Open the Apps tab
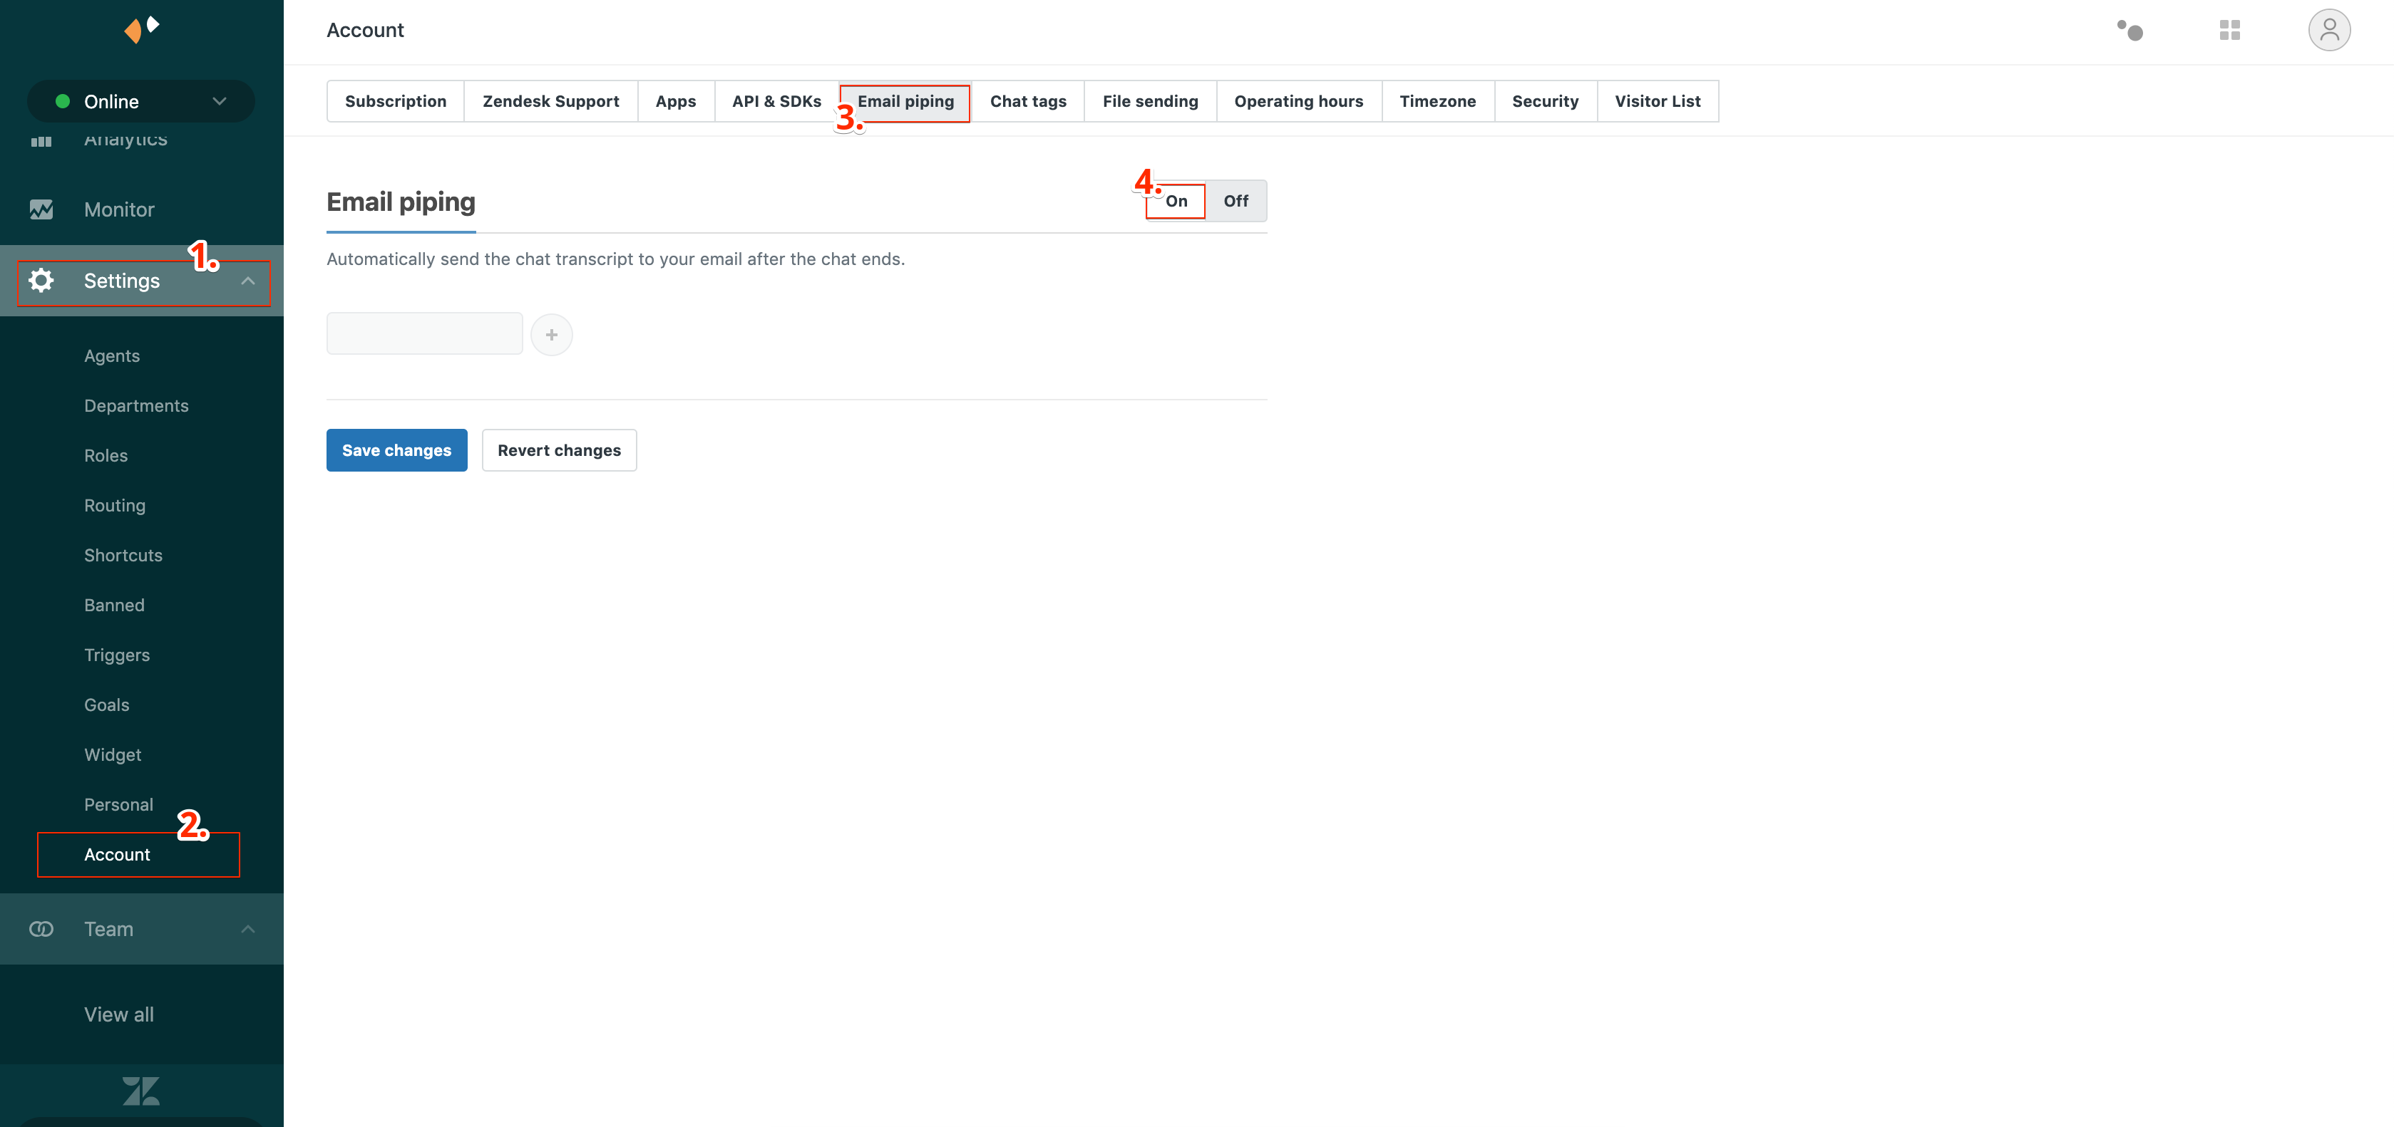The width and height of the screenshot is (2394, 1127). tap(676, 101)
